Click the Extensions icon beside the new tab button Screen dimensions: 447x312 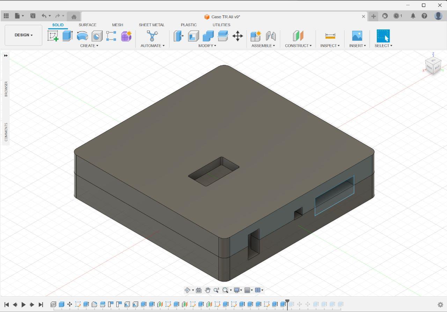(x=385, y=16)
